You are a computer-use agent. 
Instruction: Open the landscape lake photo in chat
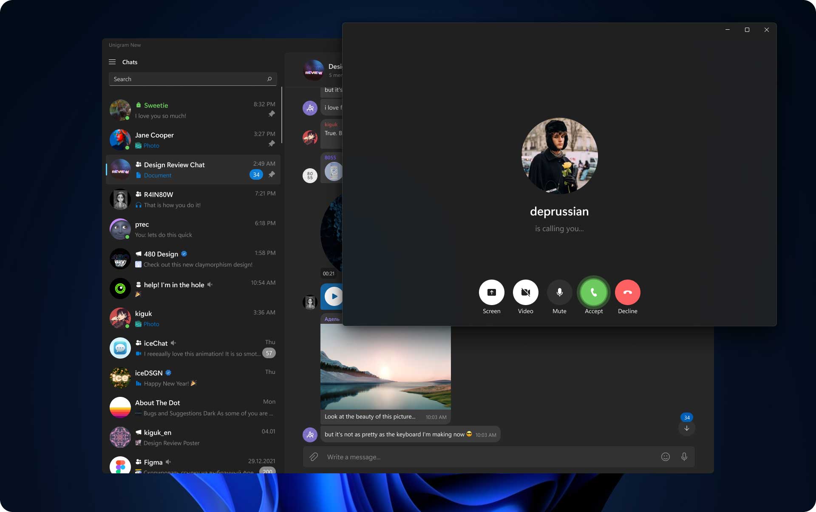[385, 367]
